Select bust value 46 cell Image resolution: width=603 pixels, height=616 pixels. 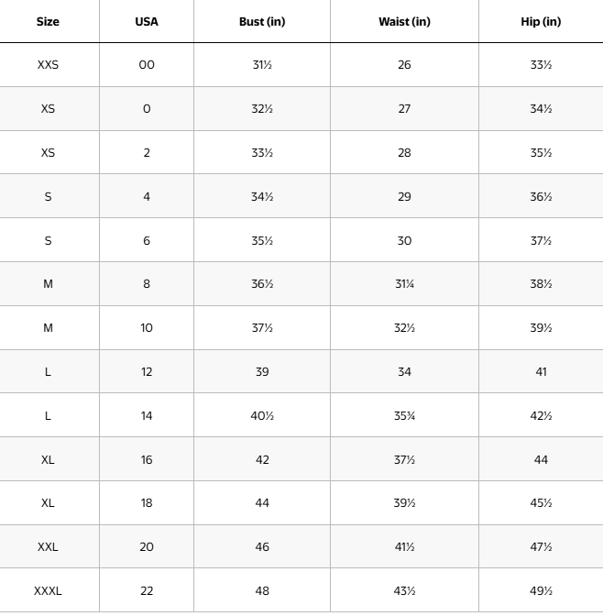[x=262, y=546]
